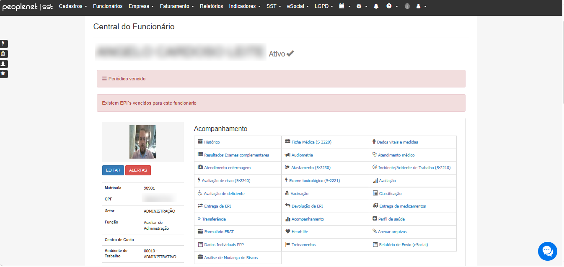Click the ambulance icon for Entrega de medicamentos
The height and width of the screenshot is (267, 564).
(x=375, y=206)
